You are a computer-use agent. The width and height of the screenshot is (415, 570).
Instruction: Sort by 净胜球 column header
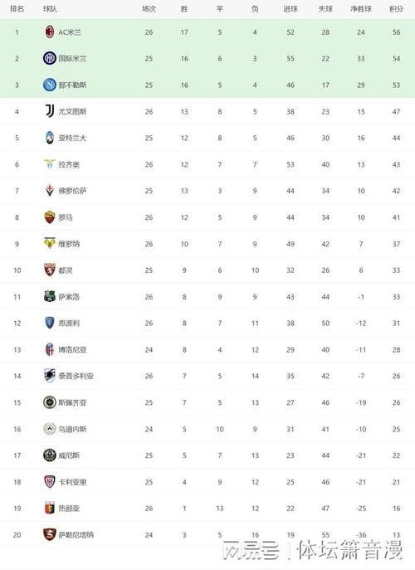(361, 9)
